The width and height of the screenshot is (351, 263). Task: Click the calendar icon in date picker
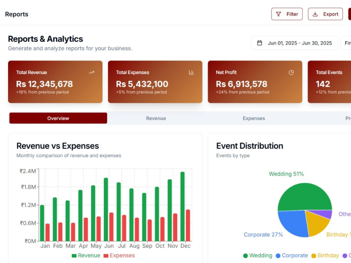[x=259, y=43]
